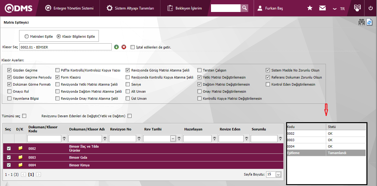377x186 pixels.
Task: Toggle Referans Dokuman Zorunlu Olsun
Action: 268,77
